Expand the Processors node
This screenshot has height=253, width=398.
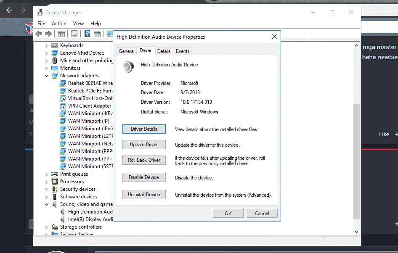coord(46,182)
